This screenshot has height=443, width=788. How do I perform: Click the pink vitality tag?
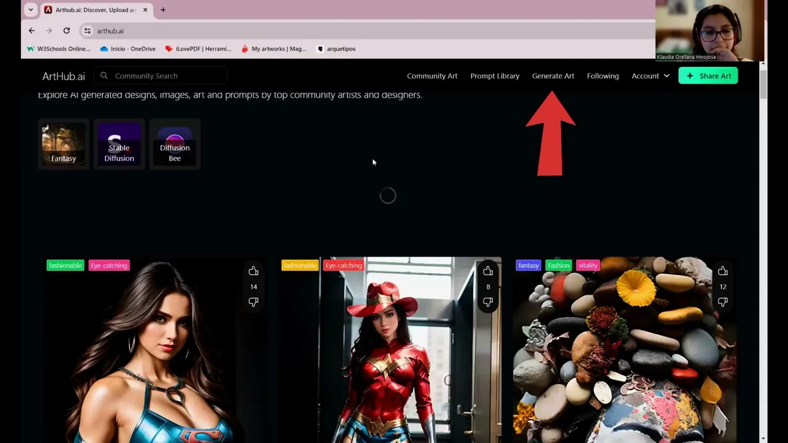pyautogui.click(x=588, y=265)
